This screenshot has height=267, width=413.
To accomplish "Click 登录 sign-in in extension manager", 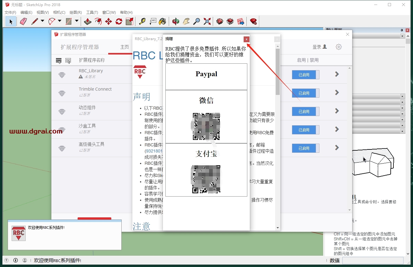I will (x=319, y=47).
